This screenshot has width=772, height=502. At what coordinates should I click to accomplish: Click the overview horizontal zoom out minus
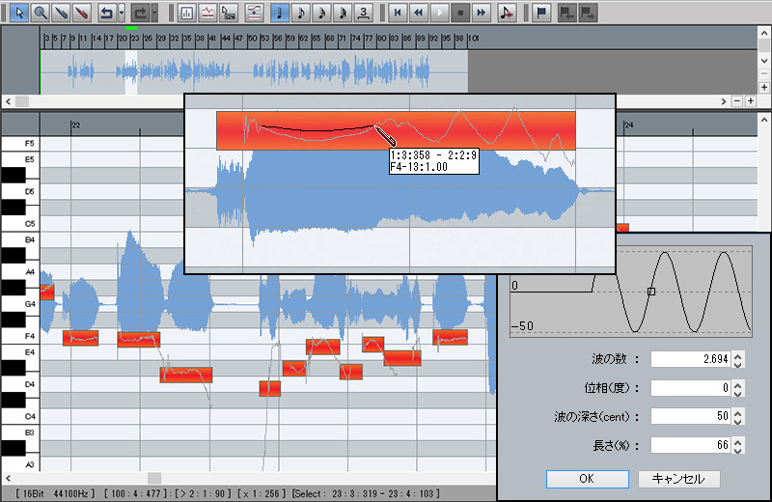point(737,101)
